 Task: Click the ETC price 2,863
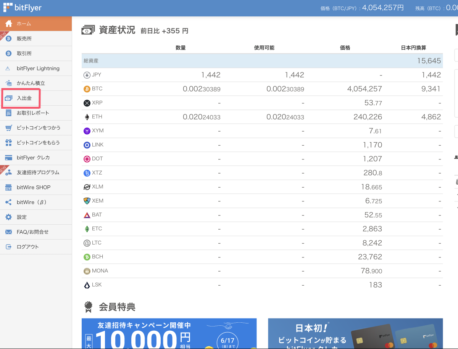(x=372, y=229)
